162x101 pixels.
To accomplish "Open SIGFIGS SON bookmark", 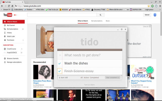I will 136,10.
